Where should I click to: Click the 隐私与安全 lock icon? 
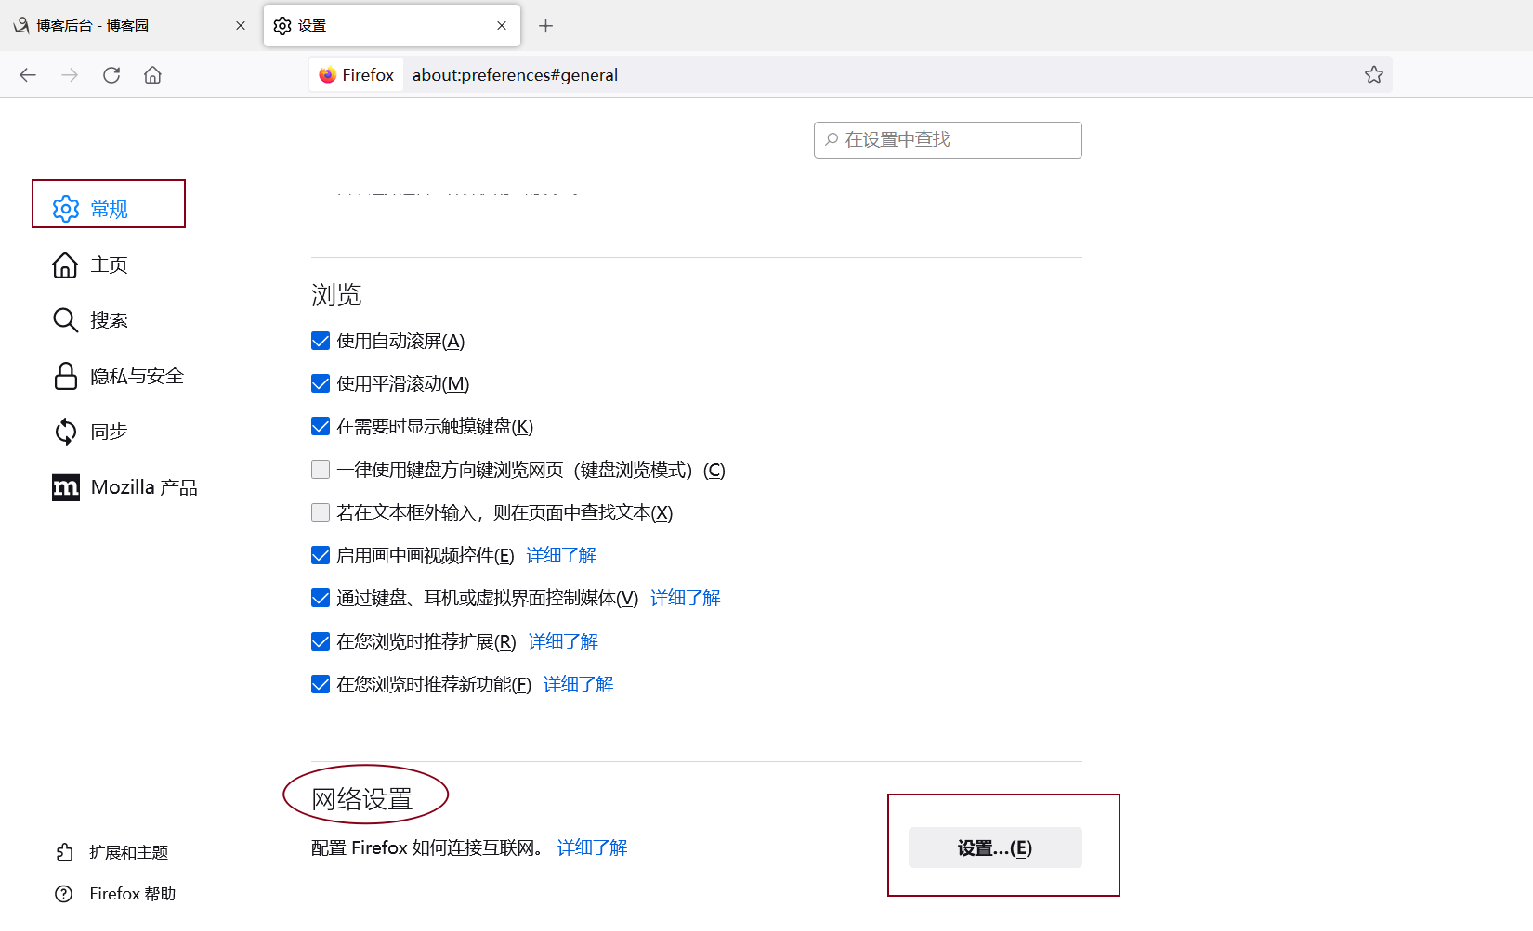(x=65, y=376)
